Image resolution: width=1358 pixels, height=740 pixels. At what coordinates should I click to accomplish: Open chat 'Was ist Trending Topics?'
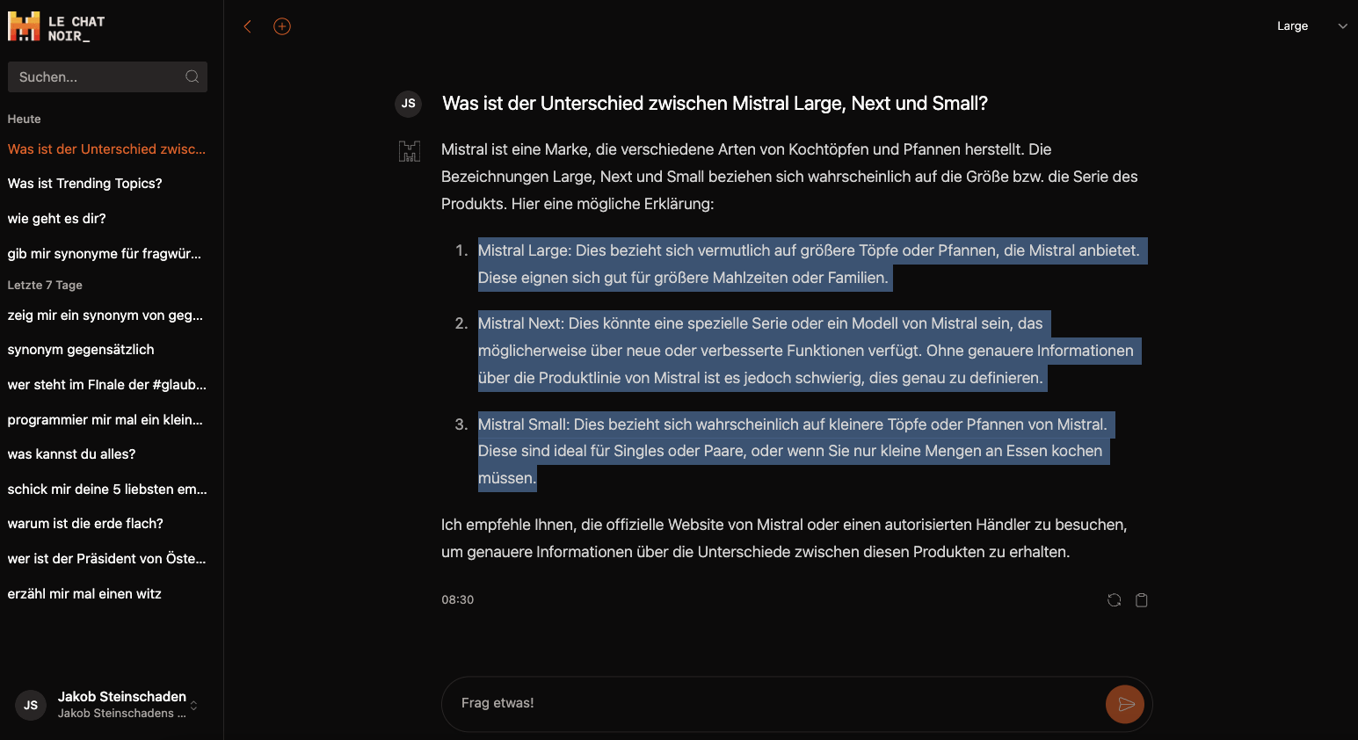85,184
